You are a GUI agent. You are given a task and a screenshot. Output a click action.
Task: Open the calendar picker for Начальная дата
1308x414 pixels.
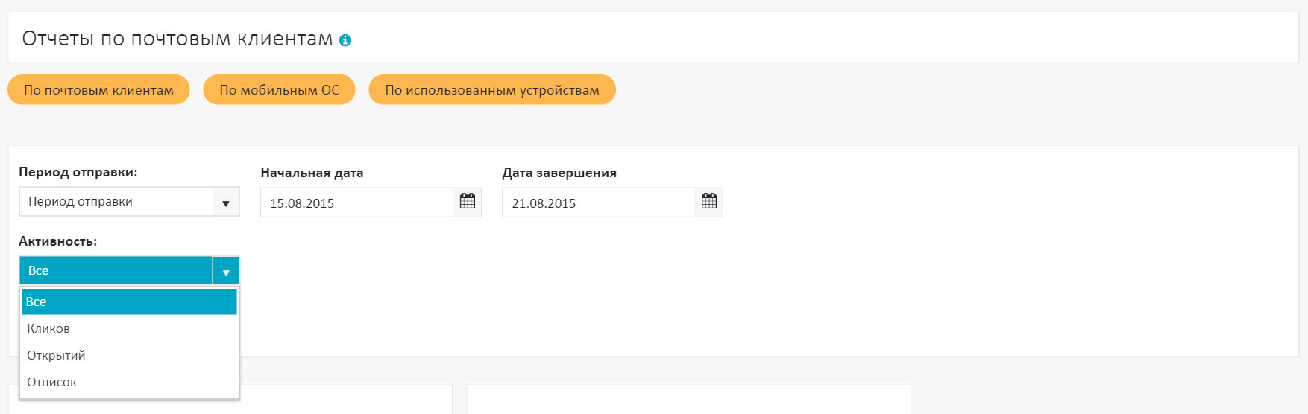(468, 202)
